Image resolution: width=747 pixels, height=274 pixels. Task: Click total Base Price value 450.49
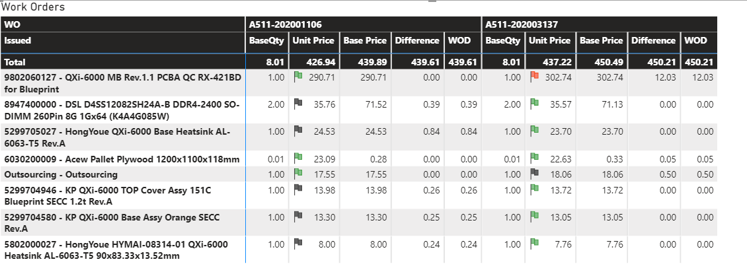609,62
